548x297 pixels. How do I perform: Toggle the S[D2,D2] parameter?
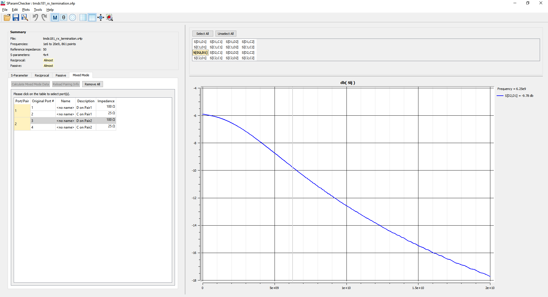click(x=232, y=53)
